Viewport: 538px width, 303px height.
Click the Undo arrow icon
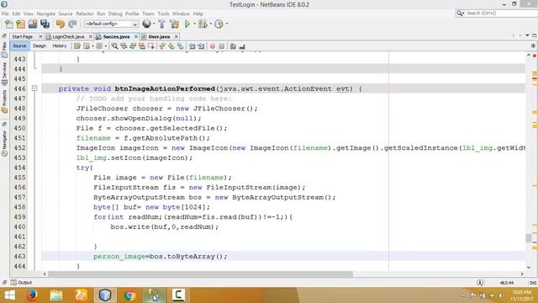[x=61, y=24]
